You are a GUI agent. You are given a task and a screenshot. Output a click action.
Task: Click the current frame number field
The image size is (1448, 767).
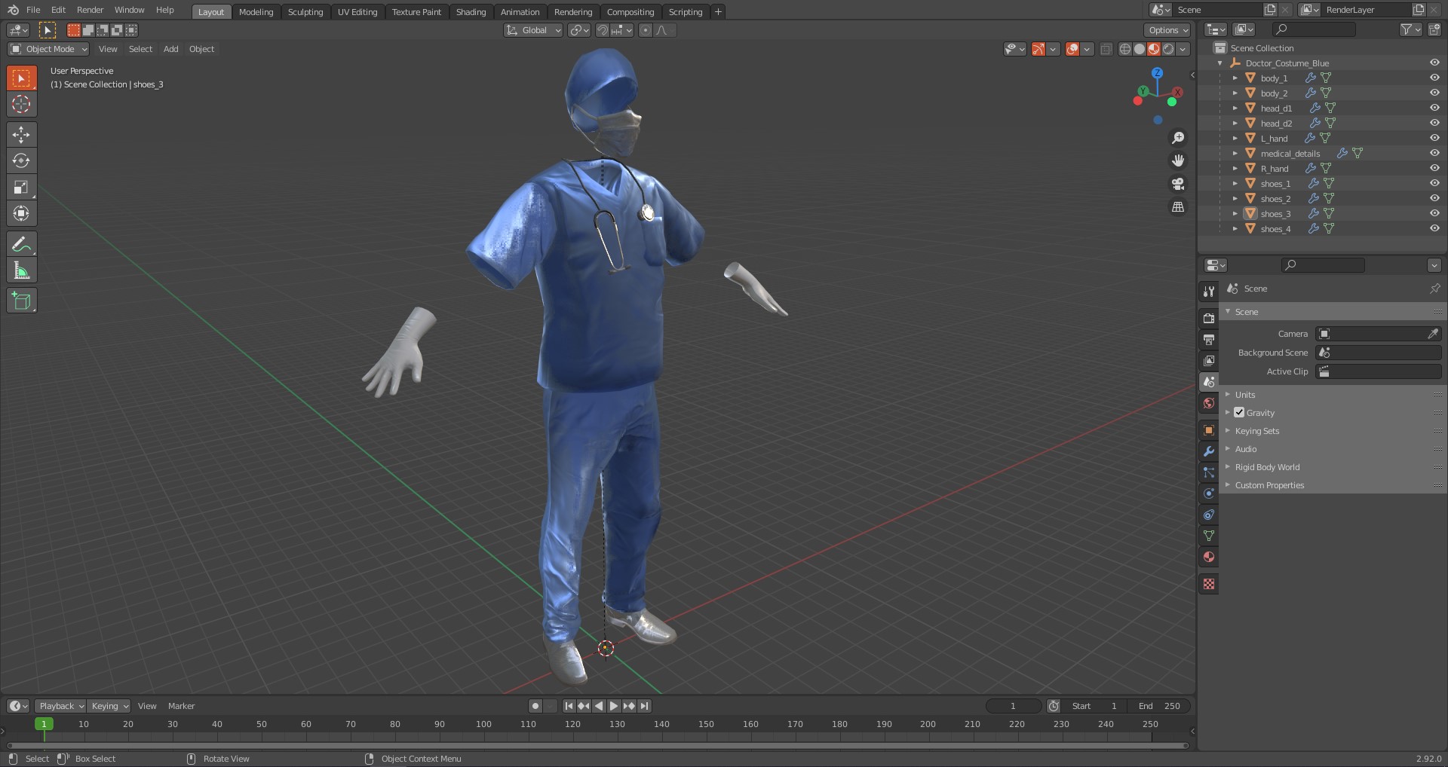coord(1013,706)
